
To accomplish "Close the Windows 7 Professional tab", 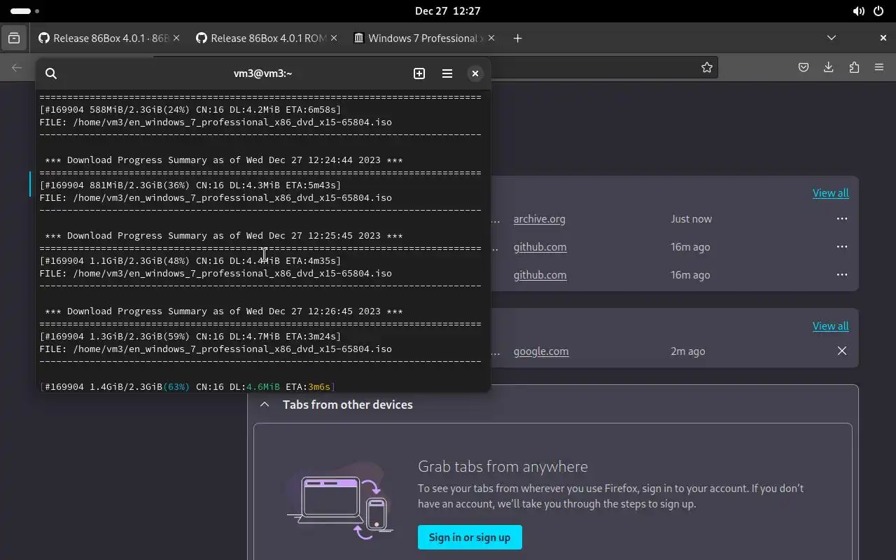I will 491,38.
